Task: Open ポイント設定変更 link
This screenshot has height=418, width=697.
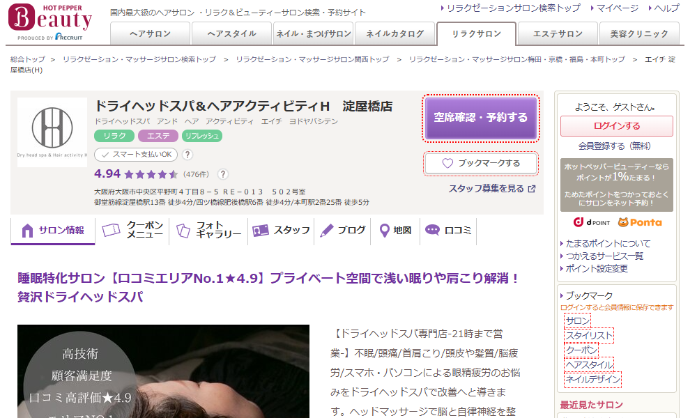Action: point(597,268)
